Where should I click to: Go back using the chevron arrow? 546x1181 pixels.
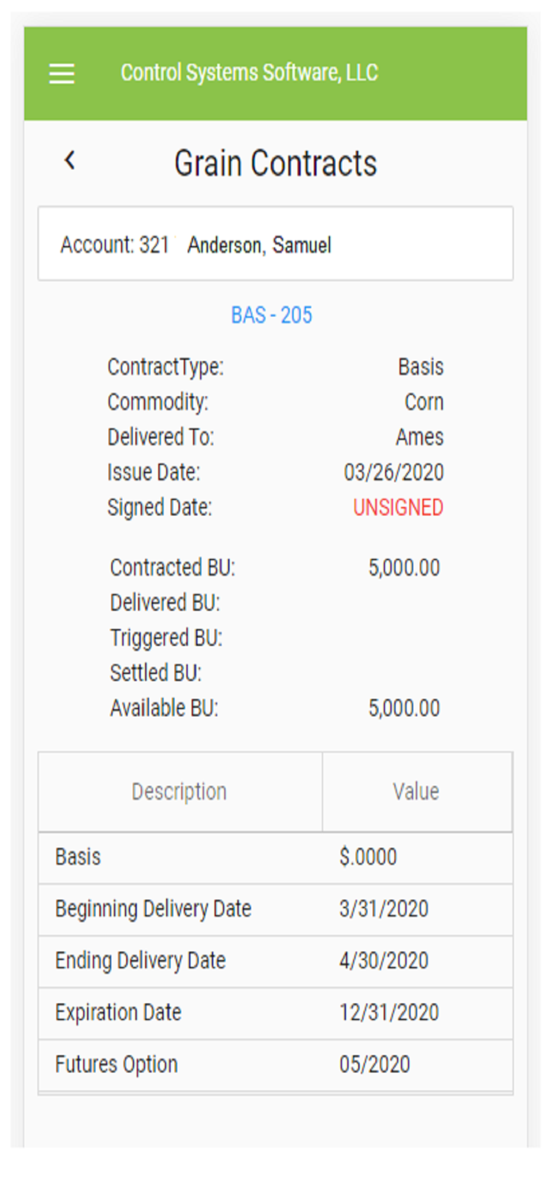point(70,161)
